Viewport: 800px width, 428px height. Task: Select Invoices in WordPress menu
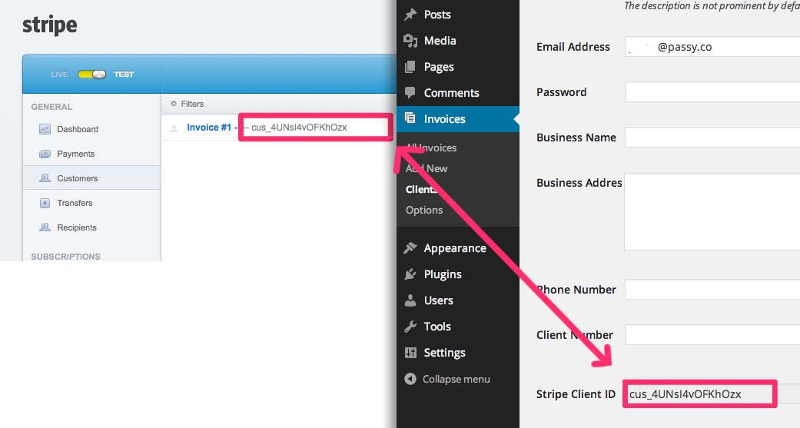[445, 119]
